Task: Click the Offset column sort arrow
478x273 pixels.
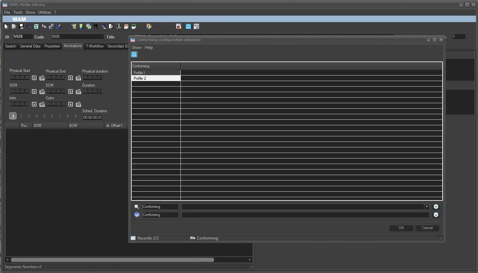Action: (x=108, y=126)
